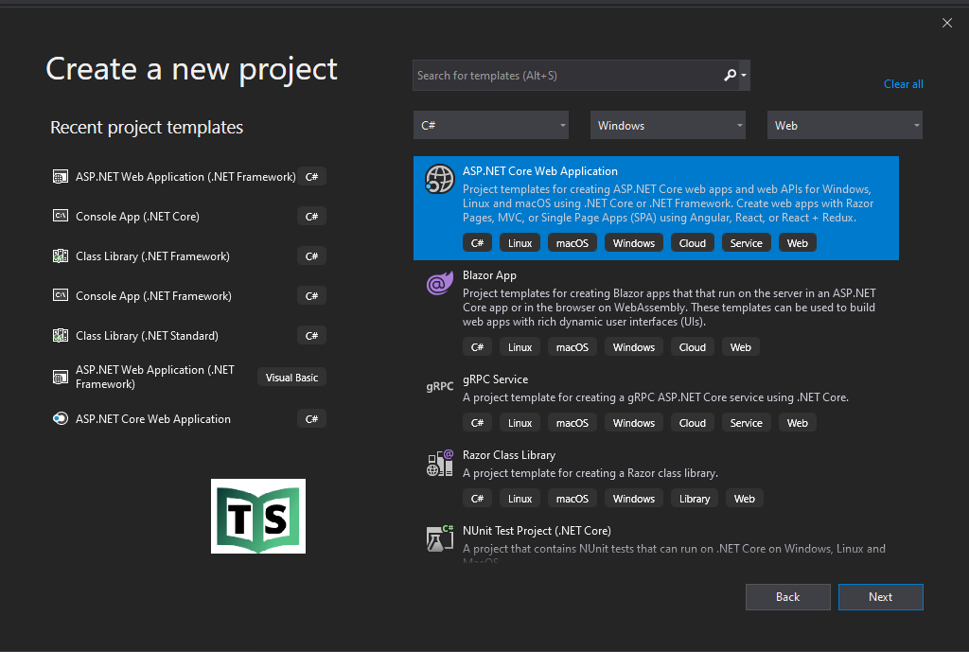Open the Windows platform filter dropdown
969x652 pixels.
667,126
